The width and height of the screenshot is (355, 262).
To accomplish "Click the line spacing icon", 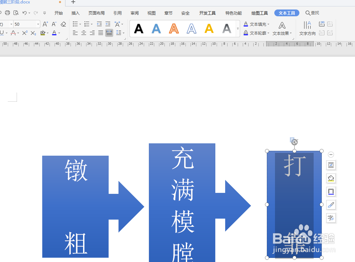I will pos(118,33).
